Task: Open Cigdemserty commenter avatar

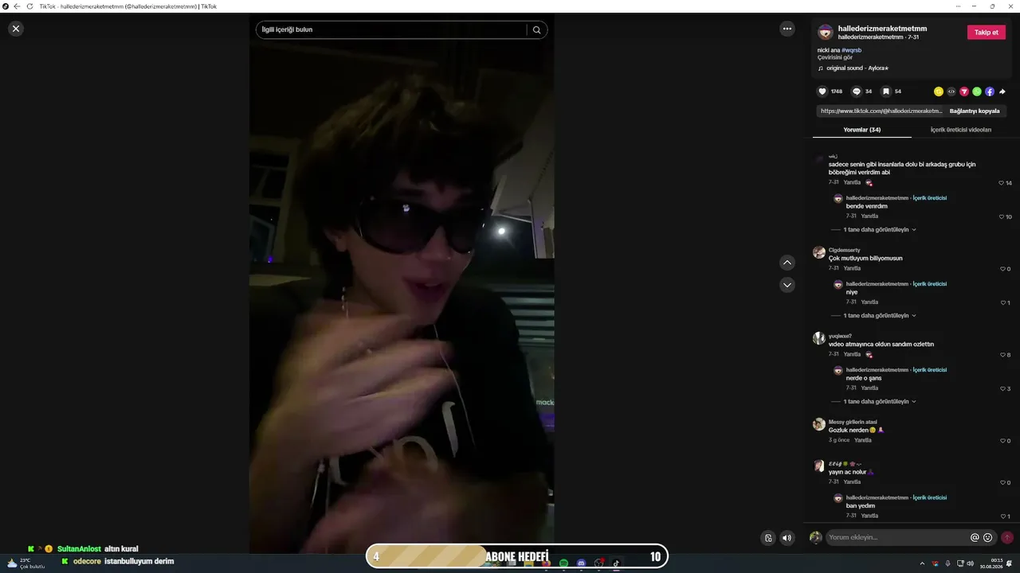Action: pos(819,253)
